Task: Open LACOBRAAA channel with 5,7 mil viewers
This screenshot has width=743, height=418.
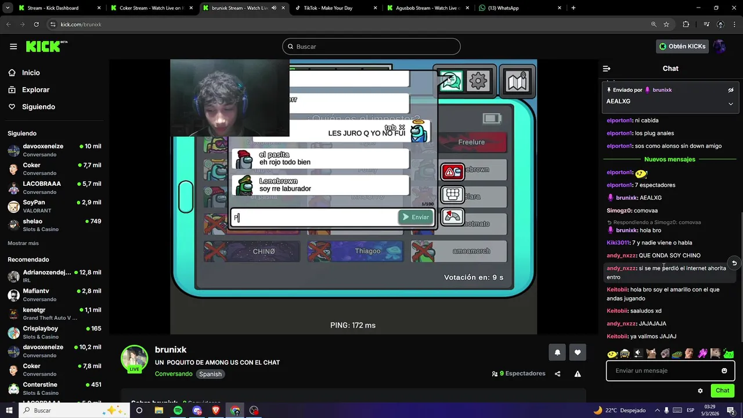Action: (54, 188)
